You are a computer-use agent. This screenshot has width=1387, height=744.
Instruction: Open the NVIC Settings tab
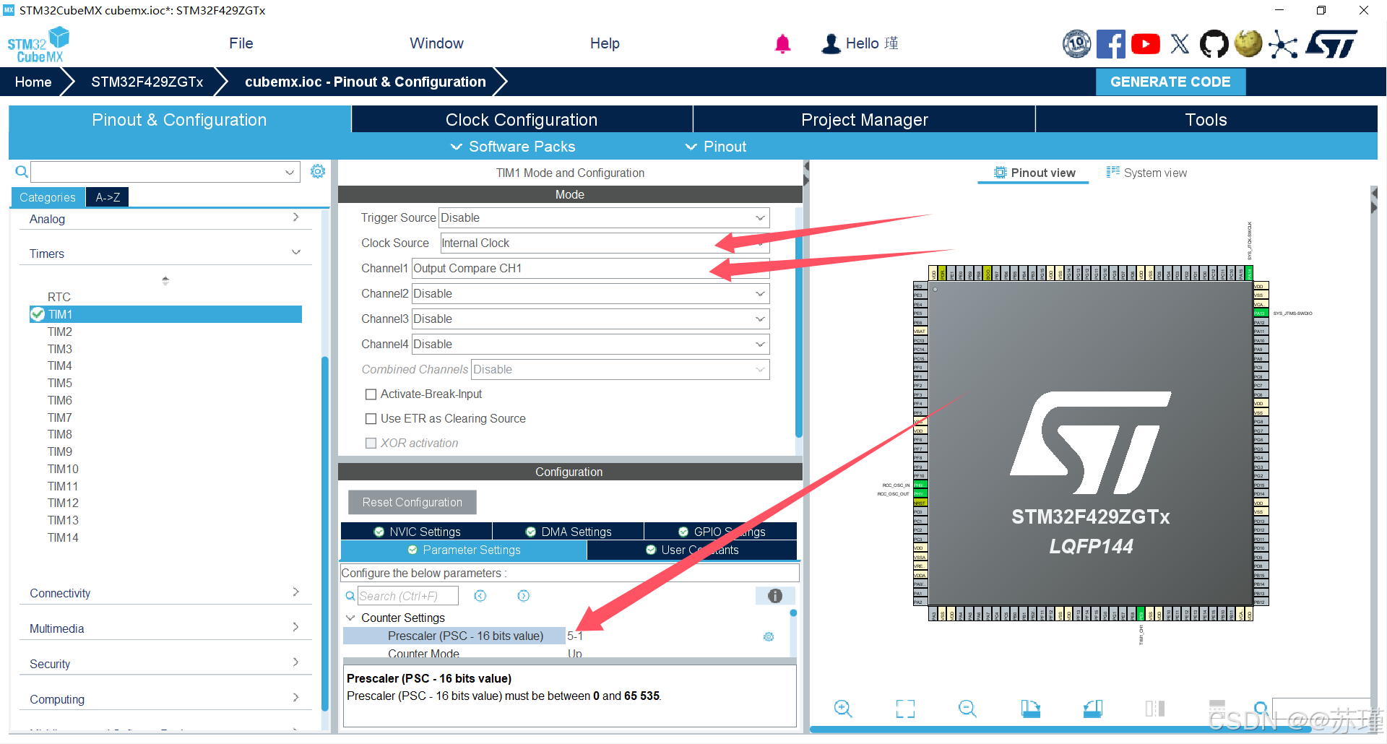(417, 532)
